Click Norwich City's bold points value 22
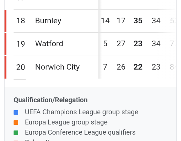 pyautogui.click(x=138, y=67)
